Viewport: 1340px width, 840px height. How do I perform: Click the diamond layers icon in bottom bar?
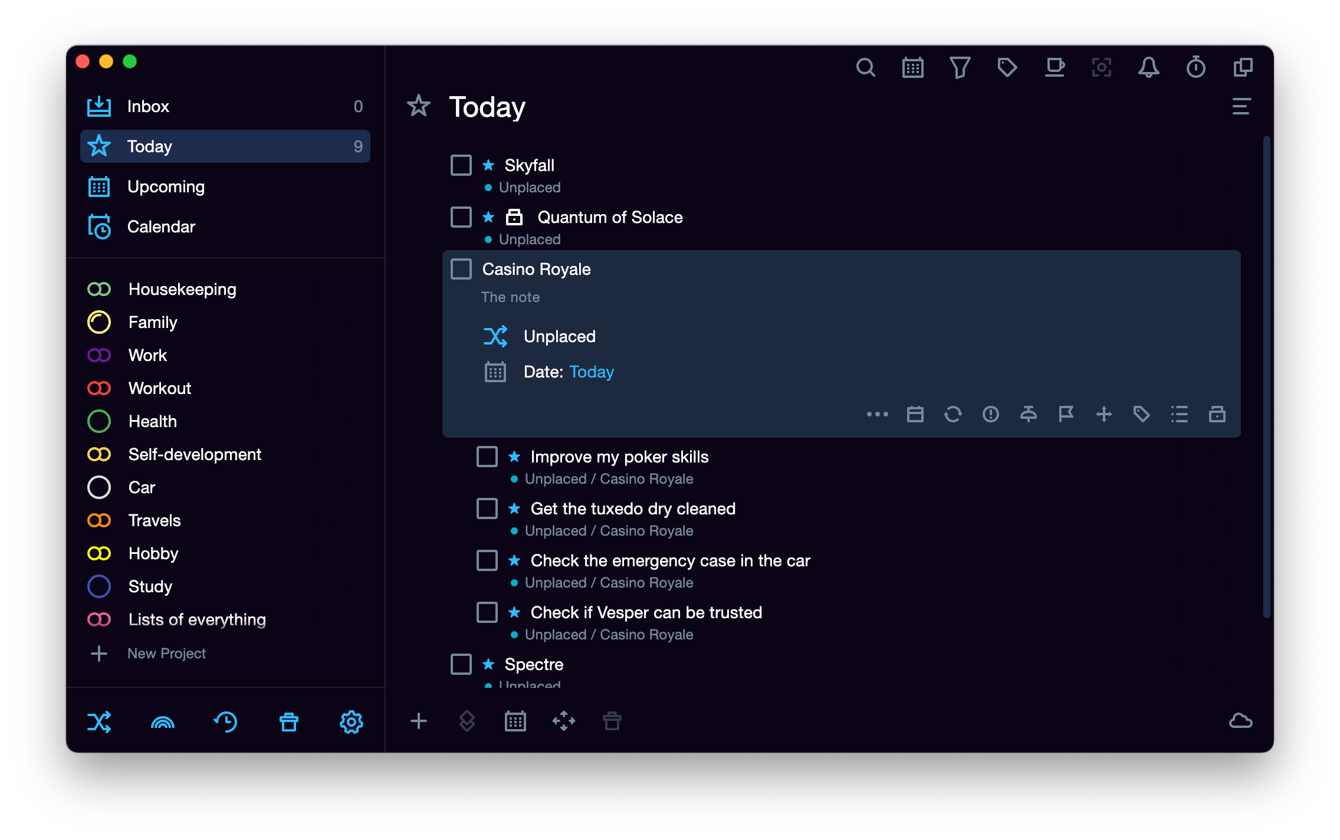pyautogui.click(x=467, y=721)
